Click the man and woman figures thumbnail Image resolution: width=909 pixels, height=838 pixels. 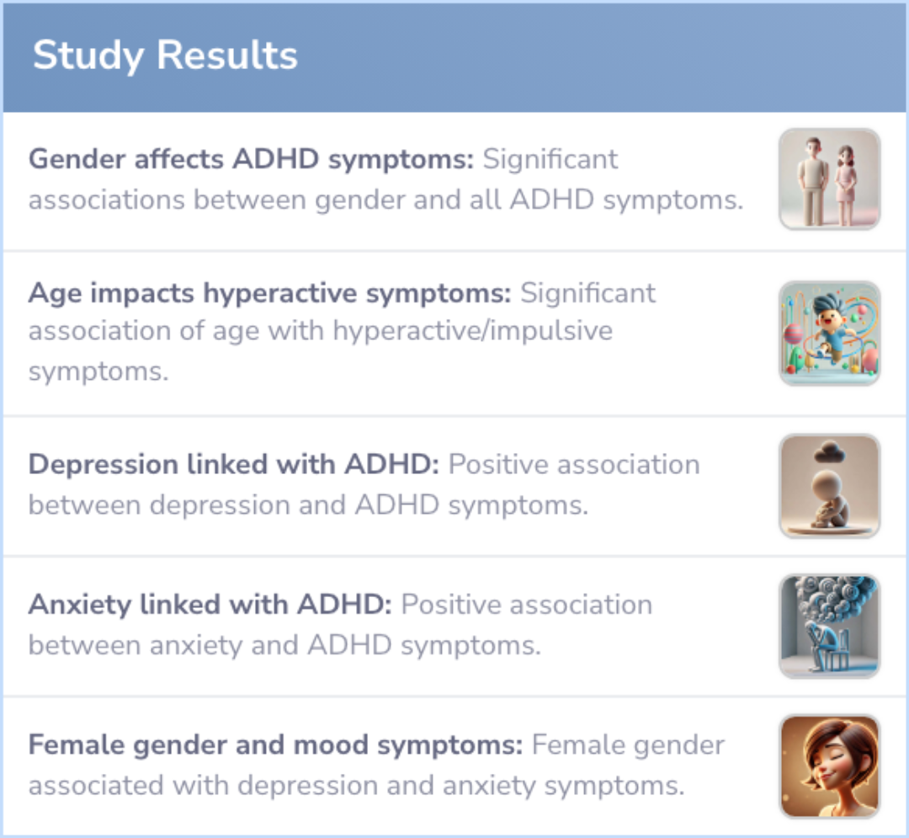coord(830,179)
